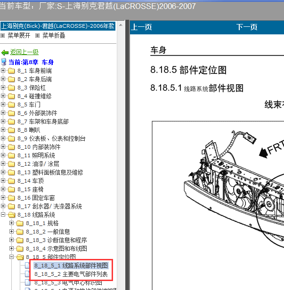Click the folder icon for 8_15 座椅
The width and height of the screenshot is (284, 290).
tap(11, 189)
